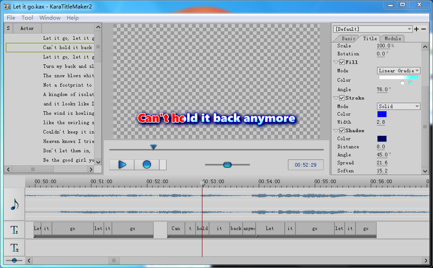Select the 'anymo' word block on timeline
Viewport: 433px width, 268px height.
coord(249,229)
